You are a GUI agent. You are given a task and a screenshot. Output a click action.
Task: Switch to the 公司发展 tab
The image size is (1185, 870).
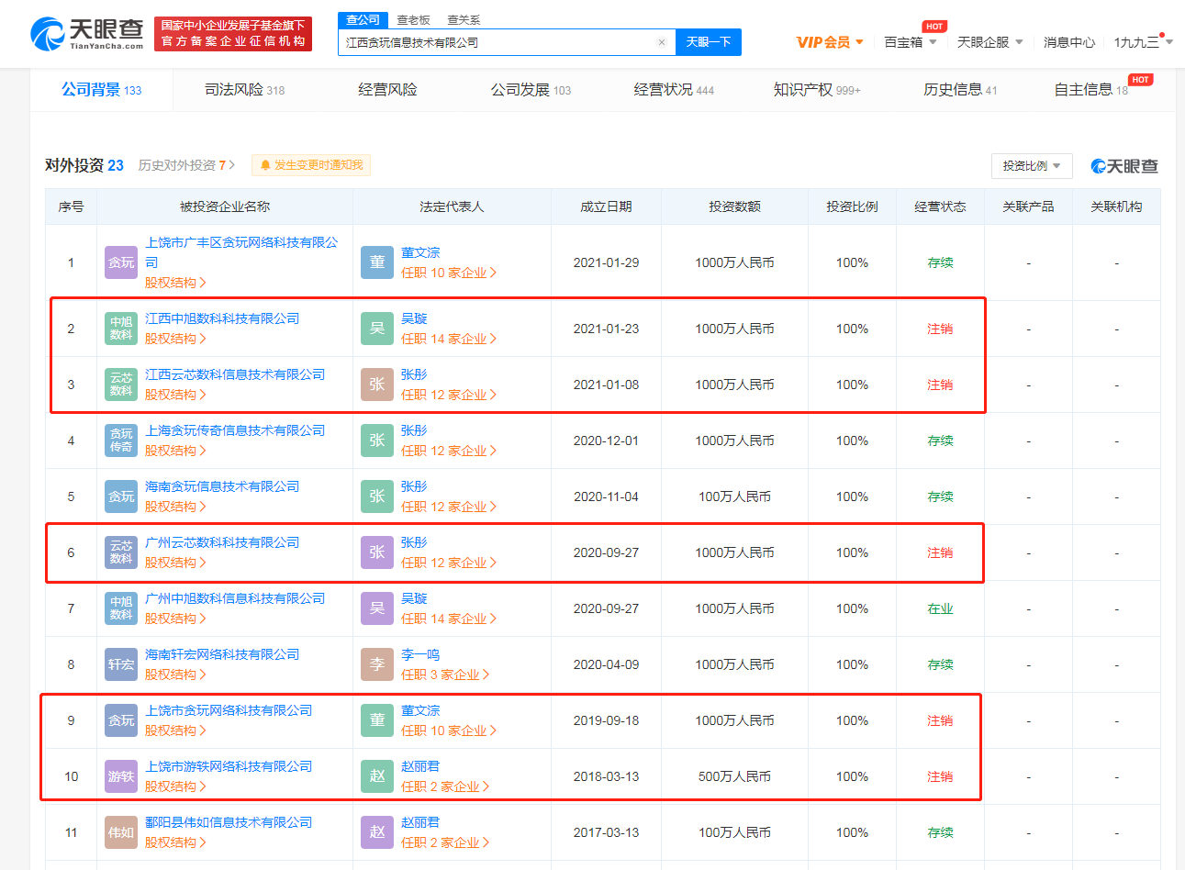point(531,90)
